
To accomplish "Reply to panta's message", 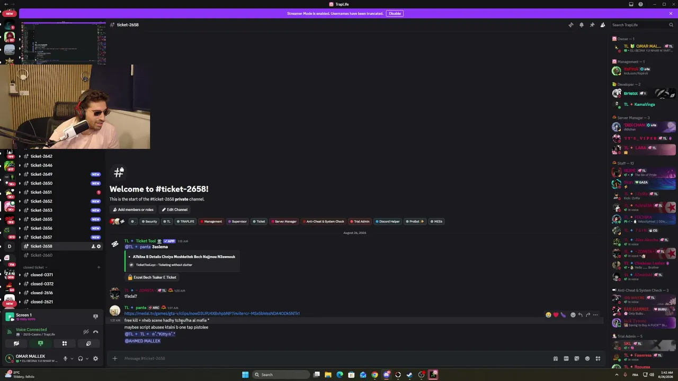I will (581, 315).
